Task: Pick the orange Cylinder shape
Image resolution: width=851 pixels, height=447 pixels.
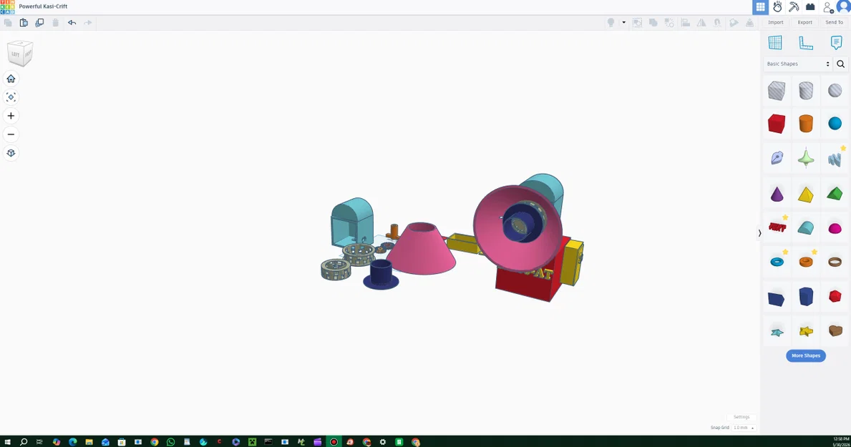Action: (x=806, y=124)
